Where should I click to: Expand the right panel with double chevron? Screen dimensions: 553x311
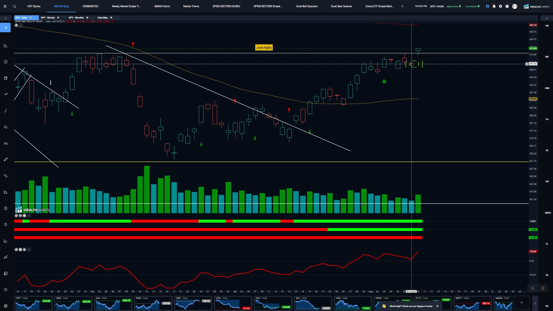pyautogui.click(x=547, y=18)
